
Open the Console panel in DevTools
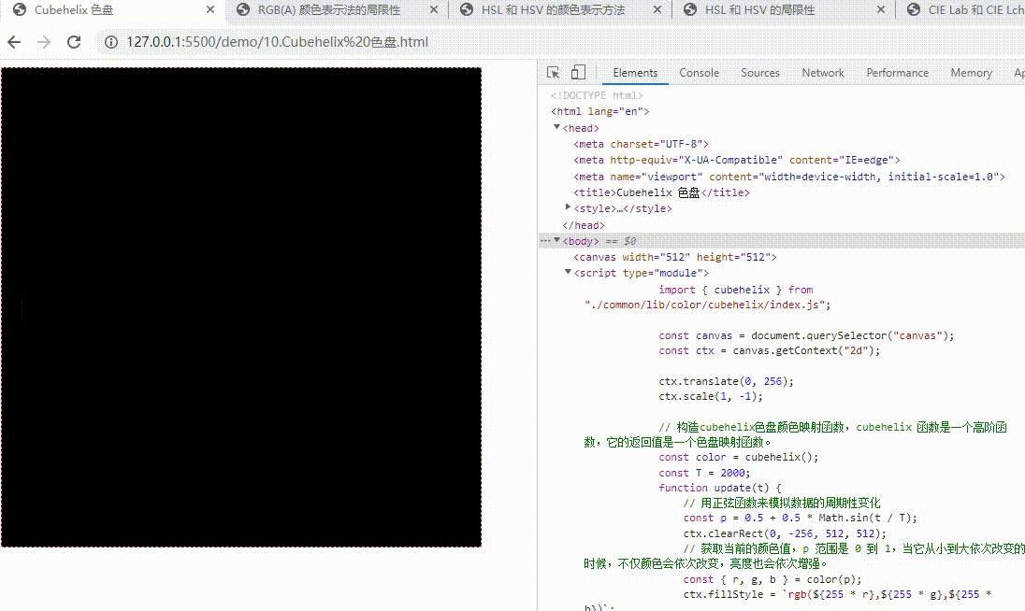pyautogui.click(x=699, y=73)
